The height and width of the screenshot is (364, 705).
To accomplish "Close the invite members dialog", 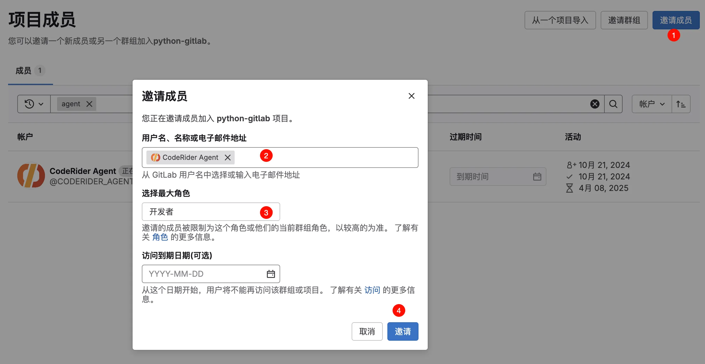I will pos(411,96).
